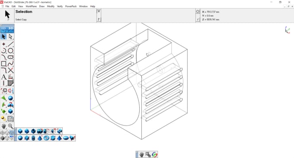The height and width of the screenshot is (158, 294).
Task: Activate the wavy Spline curve tool
Action: pyautogui.click(x=10, y=64)
